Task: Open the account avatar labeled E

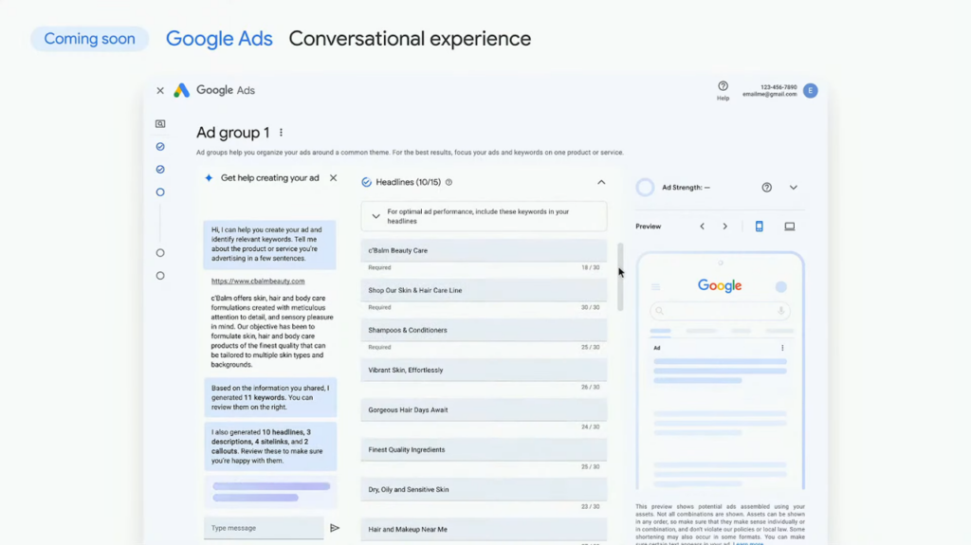Action: coord(810,90)
